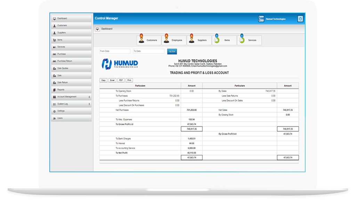Expand the System Log menu
This screenshot has width=356, height=201.
point(71,104)
